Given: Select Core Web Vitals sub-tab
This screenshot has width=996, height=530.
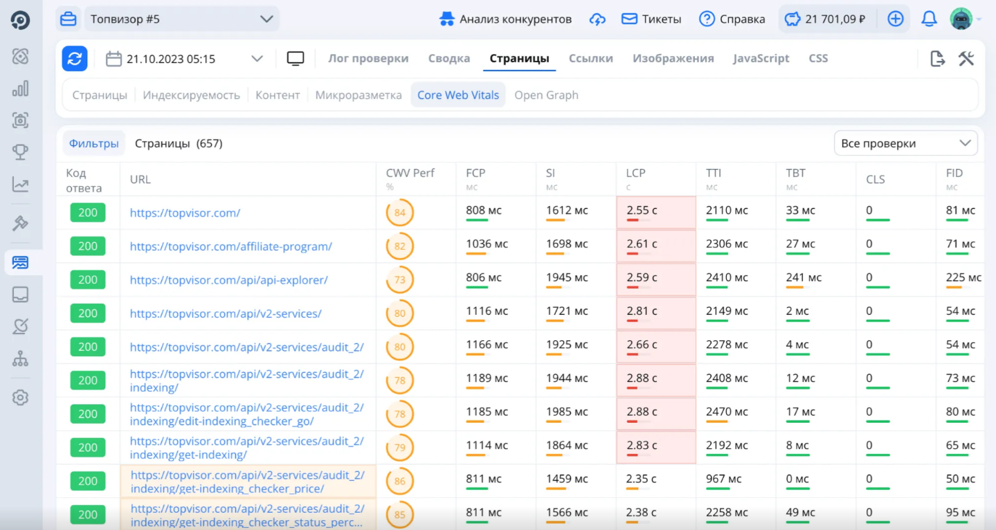Looking at the screenshot, I should click(x=458, y=95).
